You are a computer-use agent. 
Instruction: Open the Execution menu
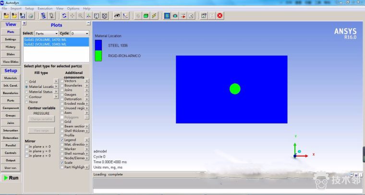tap(45, 9)
